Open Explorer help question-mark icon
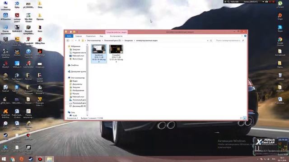Viewport: 289px width, 162px height. pyautogui.click(x=245, y=36)
